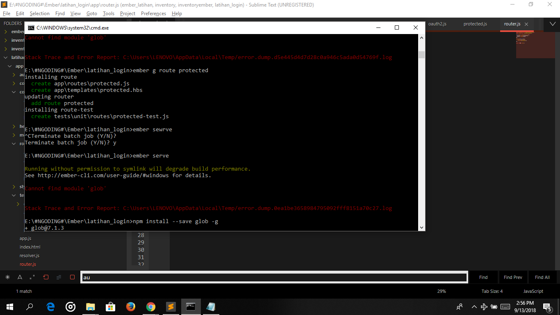The image size is (560, 315).
Task: Open the command prompt taskbar icon
Action: click(191, 306)
